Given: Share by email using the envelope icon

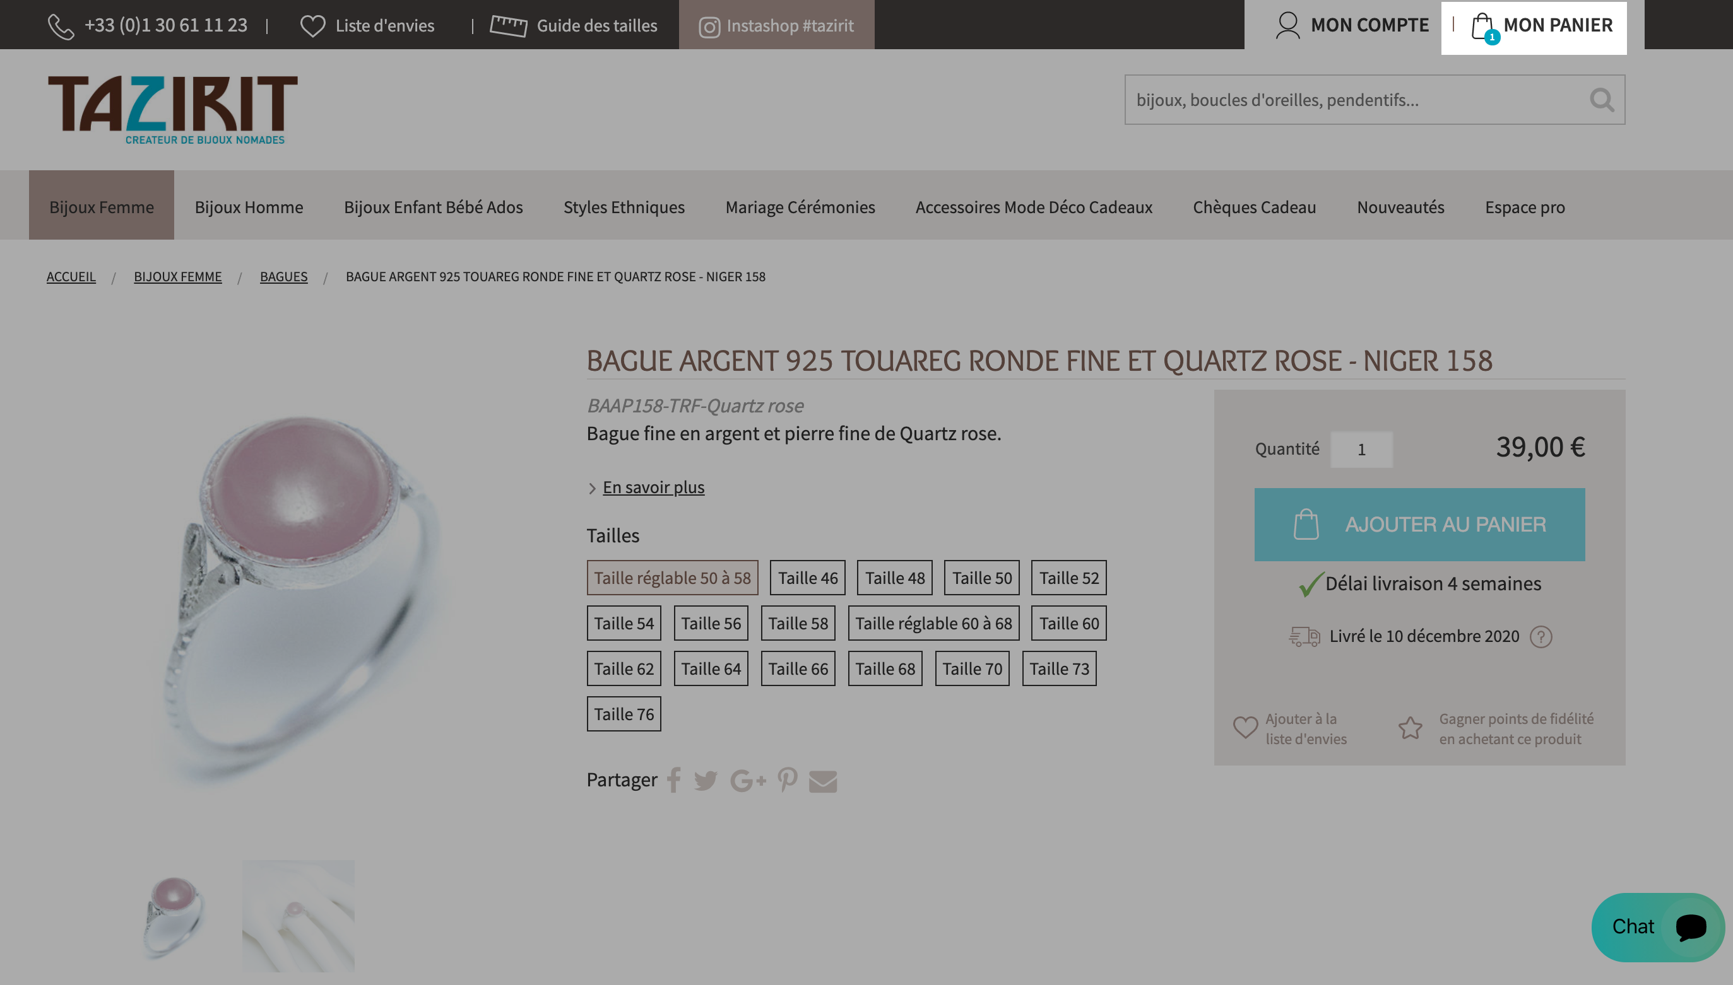Looking at the screenshot, I should pos(822,781).
